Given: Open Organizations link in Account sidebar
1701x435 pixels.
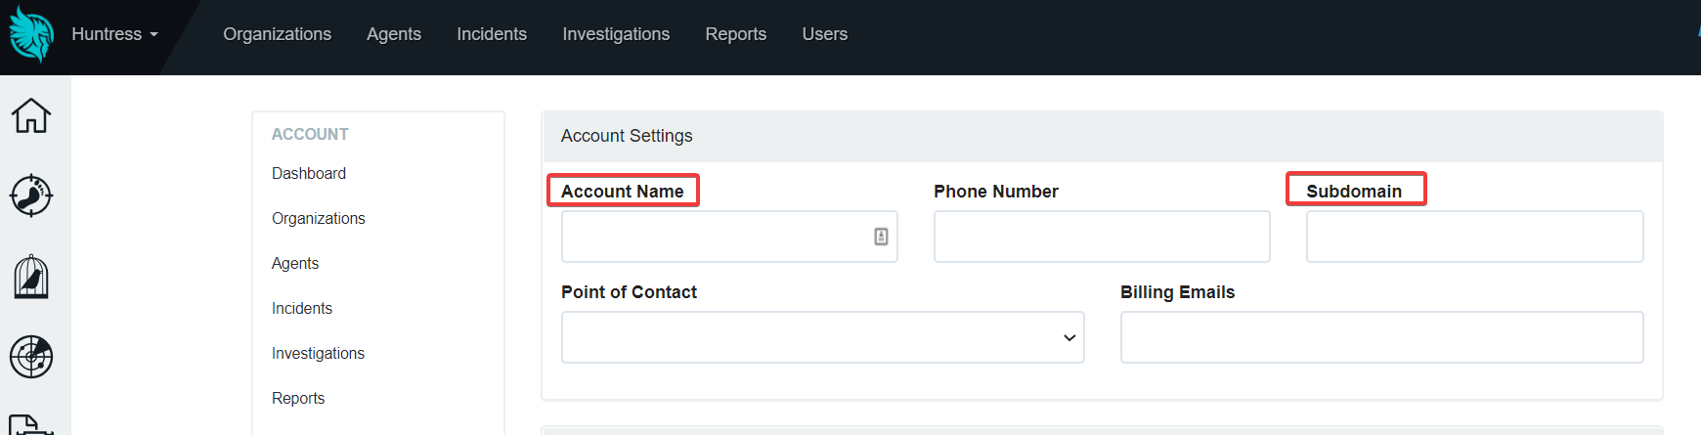Looking at the screenshot, I should (x=319, y=218).
